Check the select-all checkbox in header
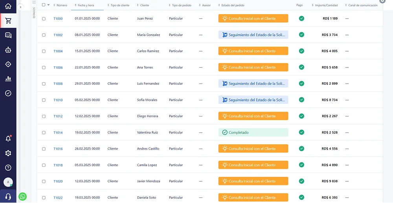The image size is (393, 203). (x=44, y=5)
